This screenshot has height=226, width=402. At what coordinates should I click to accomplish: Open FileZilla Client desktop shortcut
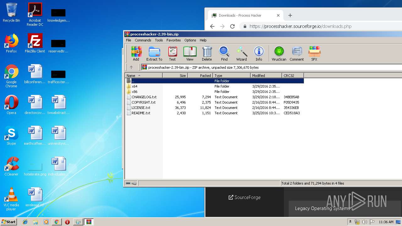point(35,43)
